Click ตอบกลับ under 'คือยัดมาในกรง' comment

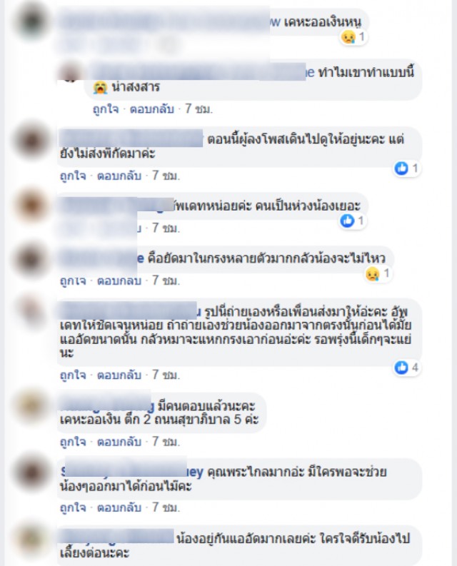tap(119, 281)
